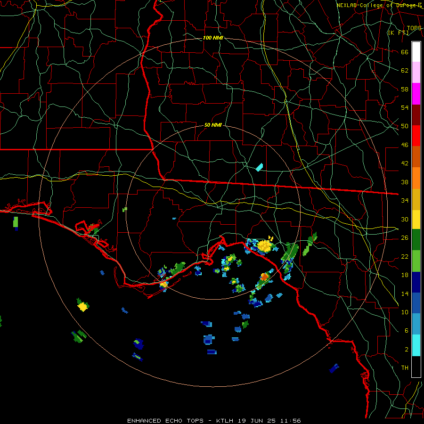Click the "14" scale label

(405, 294)
